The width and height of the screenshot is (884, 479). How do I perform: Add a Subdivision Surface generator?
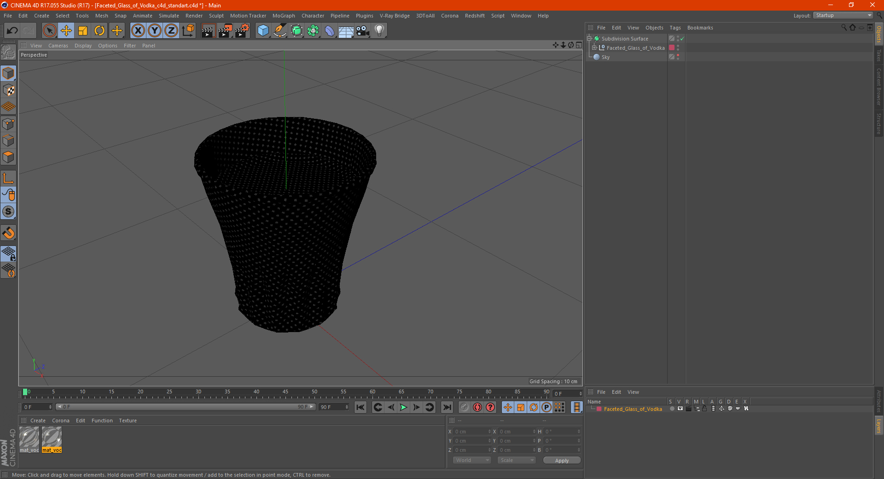tap(297, 31)
